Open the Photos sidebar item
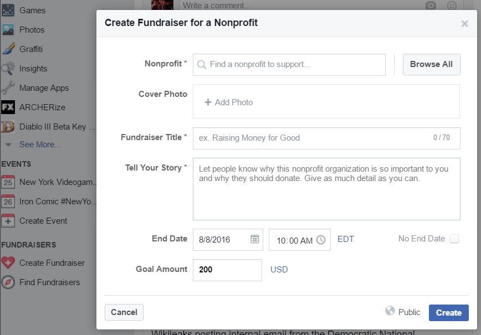 pos(32,30)
